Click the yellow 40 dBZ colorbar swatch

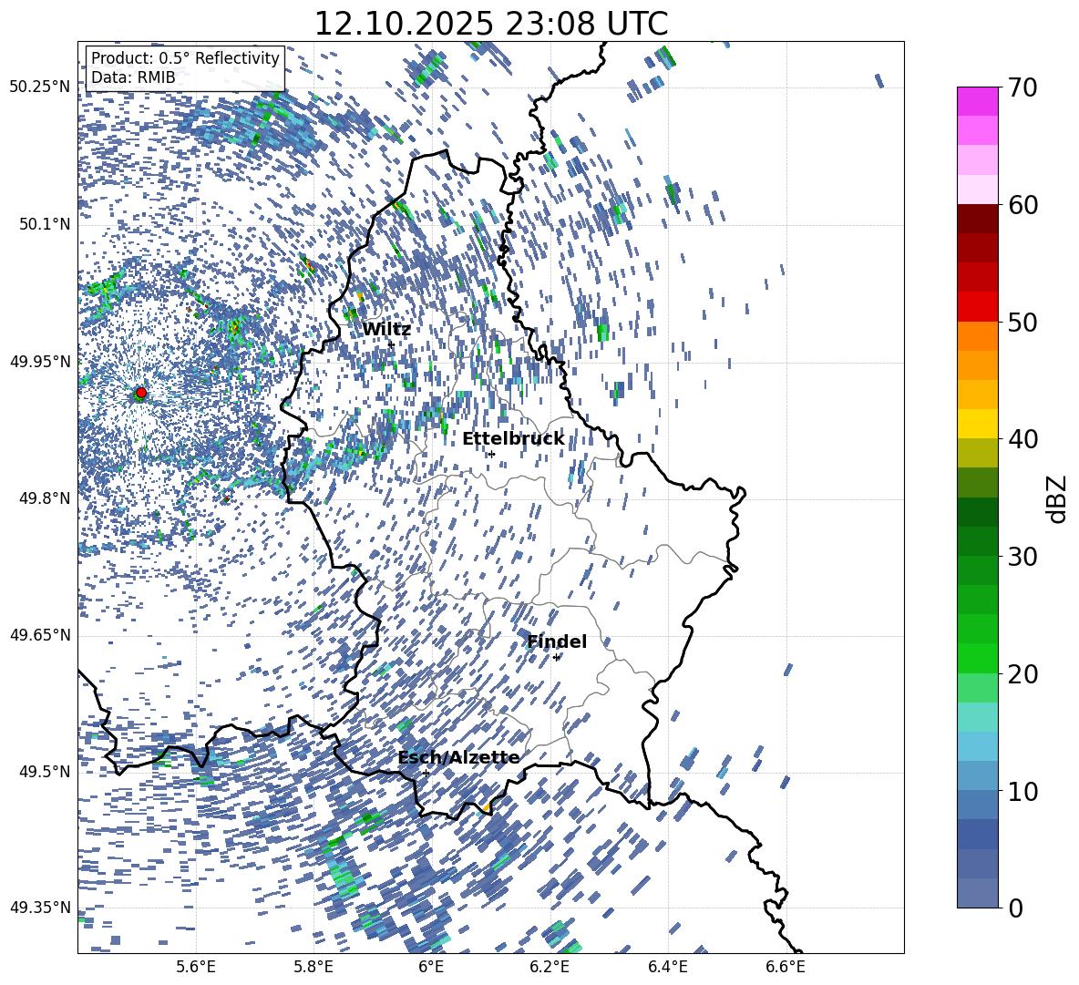(x=977, y=424)
